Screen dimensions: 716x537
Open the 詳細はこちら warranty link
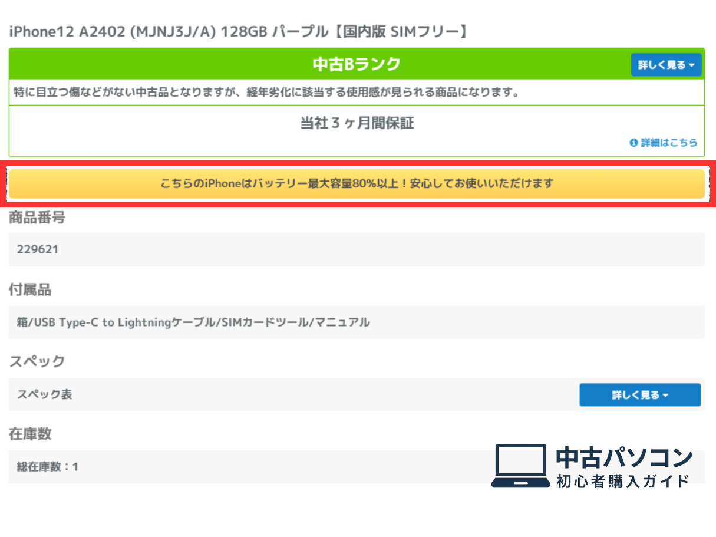(669, 143)
